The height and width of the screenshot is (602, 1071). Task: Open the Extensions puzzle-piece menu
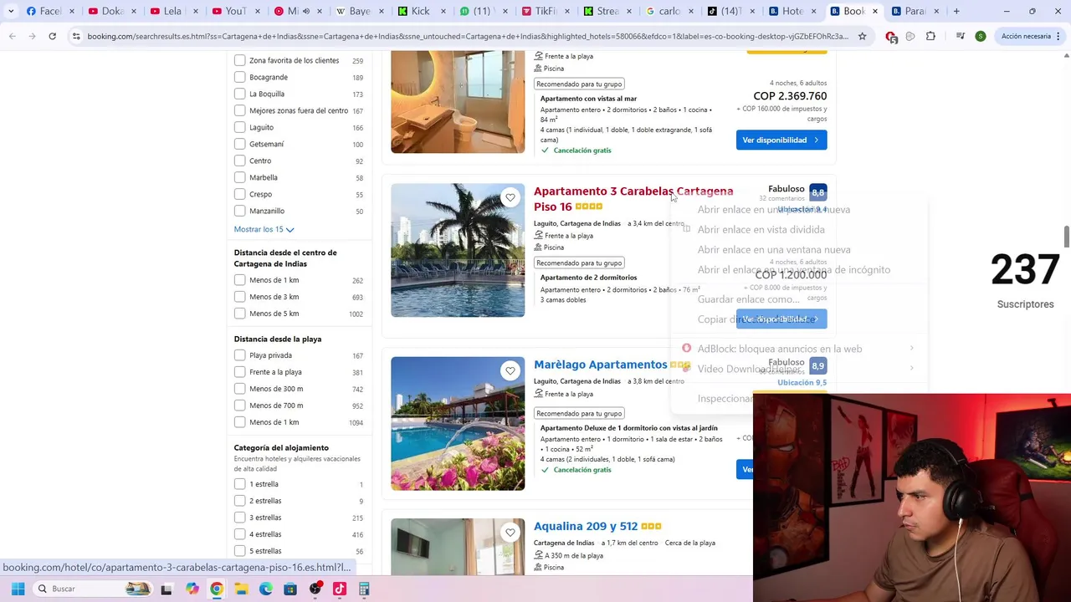click(x=930, y=36)
